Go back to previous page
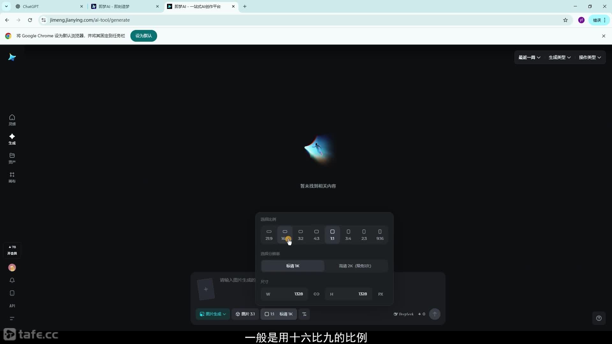The width and height of the screenshot is (612, 344). coord(7,20)
